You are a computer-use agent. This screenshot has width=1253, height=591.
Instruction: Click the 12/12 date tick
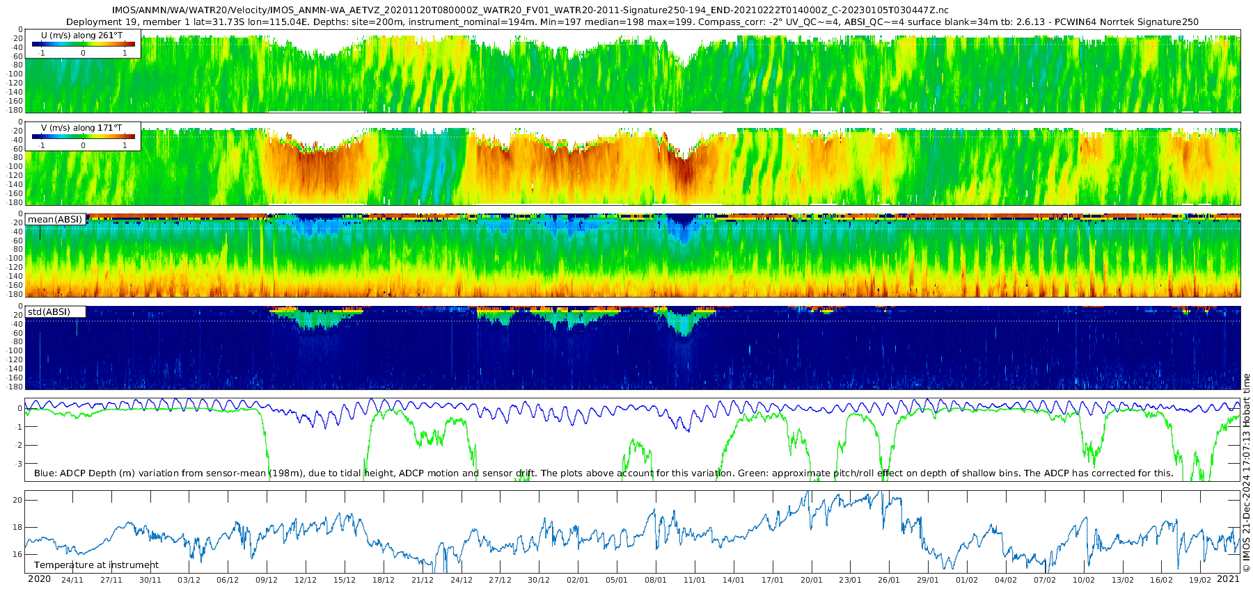pos(306,580)
